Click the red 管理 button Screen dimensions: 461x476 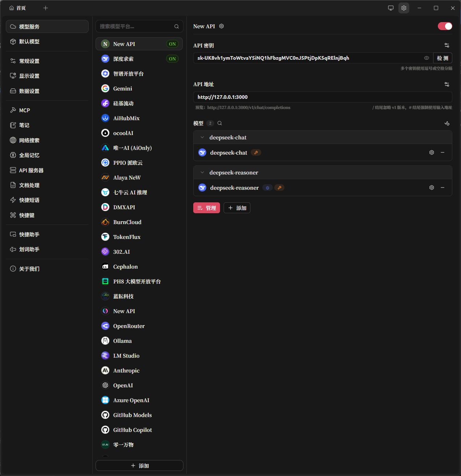point(207,208)
